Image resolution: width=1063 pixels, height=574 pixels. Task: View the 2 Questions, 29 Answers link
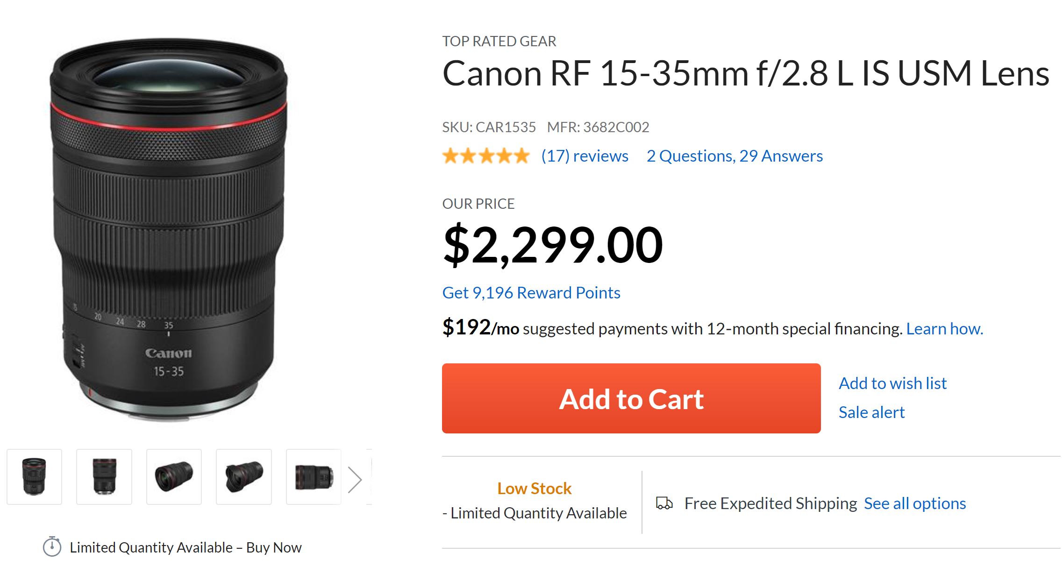pyautogui.click(x=735, y=156)
